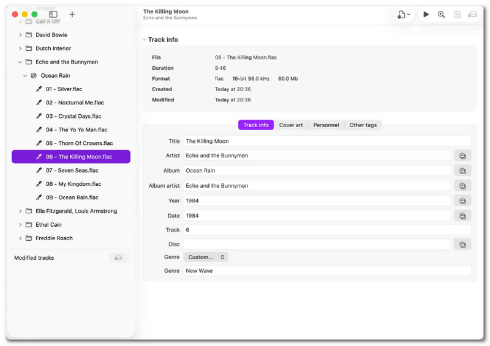Screen dimensions: 490x346
Task: Click the Modified tracks label
Action: click(x=34, y=258)
